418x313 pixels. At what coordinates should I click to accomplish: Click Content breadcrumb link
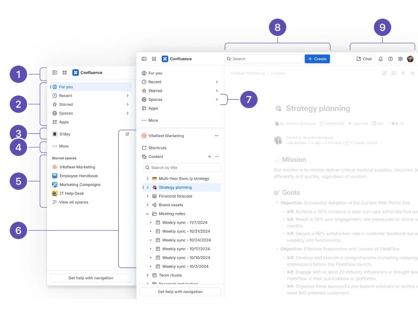pos(278,73)
